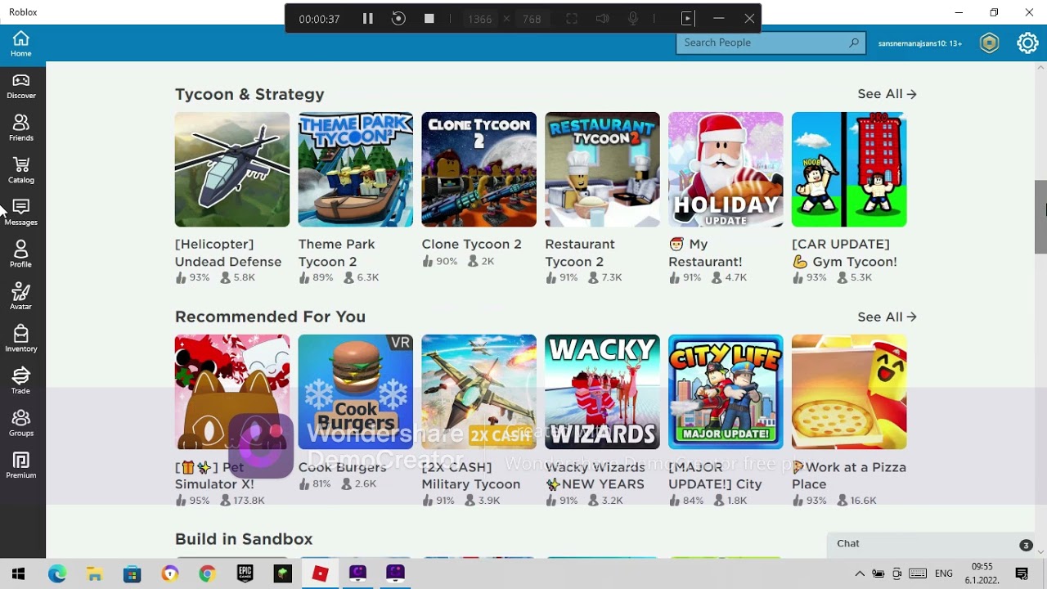Viewport: 1047px width, 589px height.
Task: Open the Windows notification center
Action: (x=1022, y=573)
